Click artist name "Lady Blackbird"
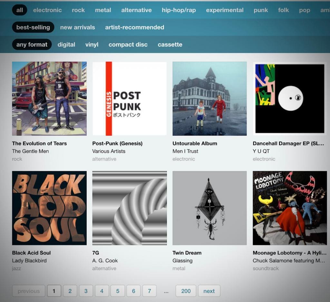Viewport: 330px width, 302px height. (x=29, y=261)
